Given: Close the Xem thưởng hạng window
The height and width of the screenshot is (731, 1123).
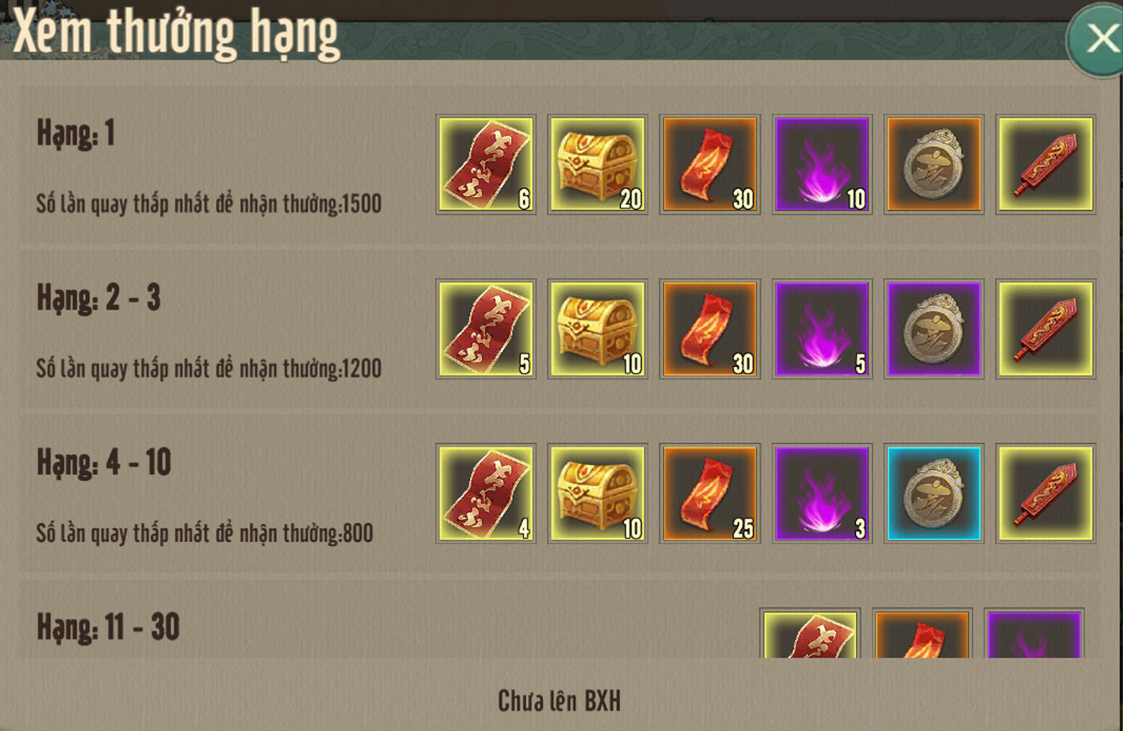Looking at the screenshot, I should coord(1095,39).
